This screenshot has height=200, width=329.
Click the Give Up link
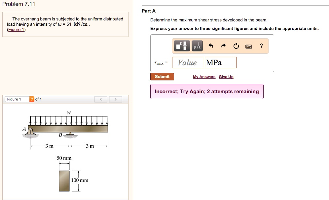pos(226,77)
